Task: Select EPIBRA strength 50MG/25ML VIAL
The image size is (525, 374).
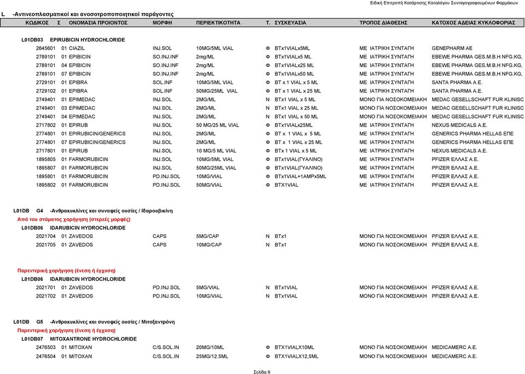Action: pyautogui.click(x=217, y=91)
